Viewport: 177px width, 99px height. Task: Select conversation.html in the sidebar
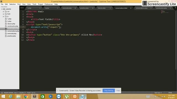[x=10, y=29]
